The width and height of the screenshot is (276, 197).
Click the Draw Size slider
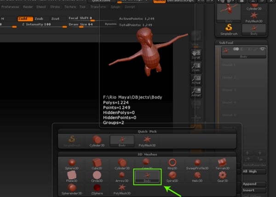81,24
